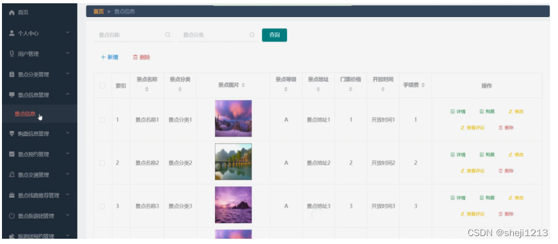Sort by the 开放时间 column arrows
Viewport: 558px width, 244px height.
(383, 89)
